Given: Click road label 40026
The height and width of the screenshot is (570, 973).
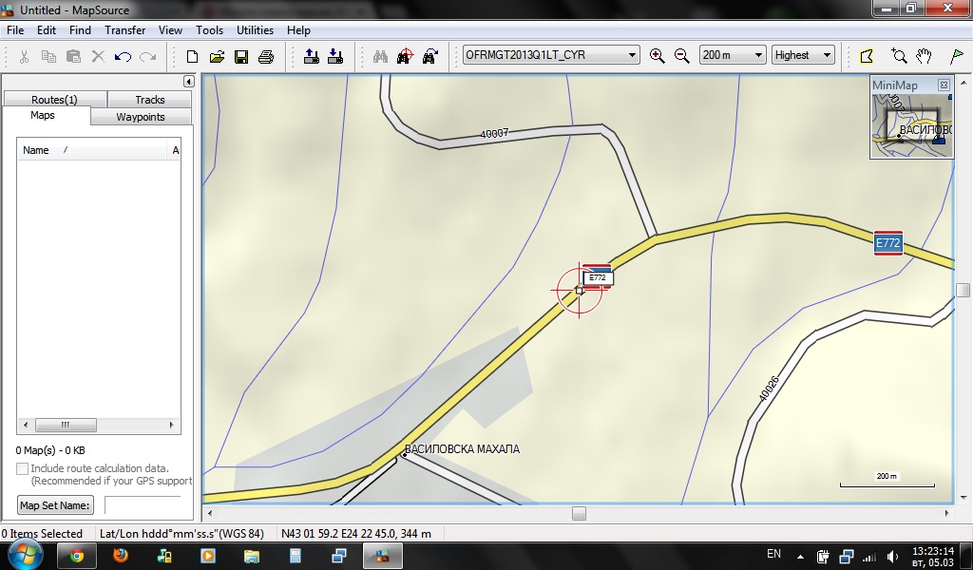Looking at the screenshot, I should pos(768,389).
